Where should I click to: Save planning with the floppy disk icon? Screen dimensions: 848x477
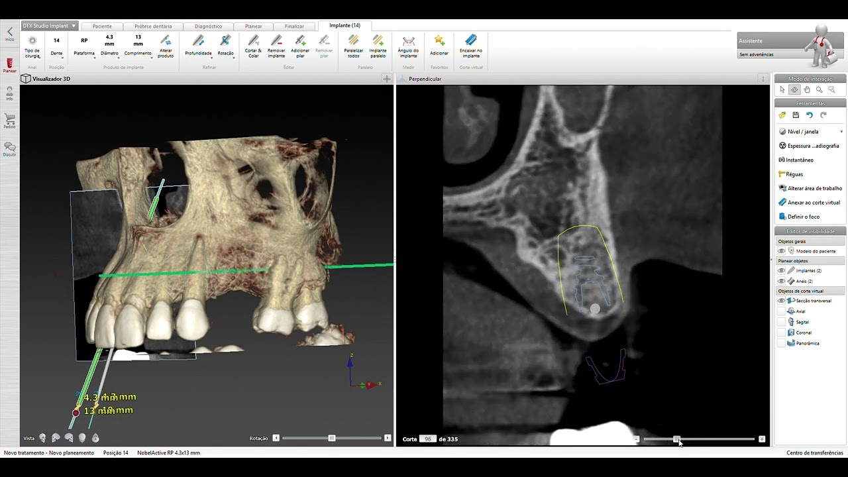pos(796,115)
